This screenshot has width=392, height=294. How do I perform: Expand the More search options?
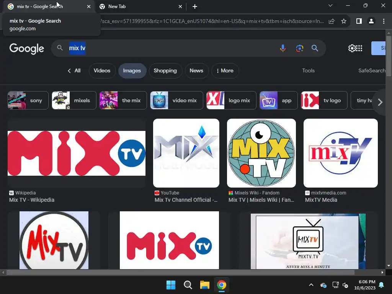point(225,71)
